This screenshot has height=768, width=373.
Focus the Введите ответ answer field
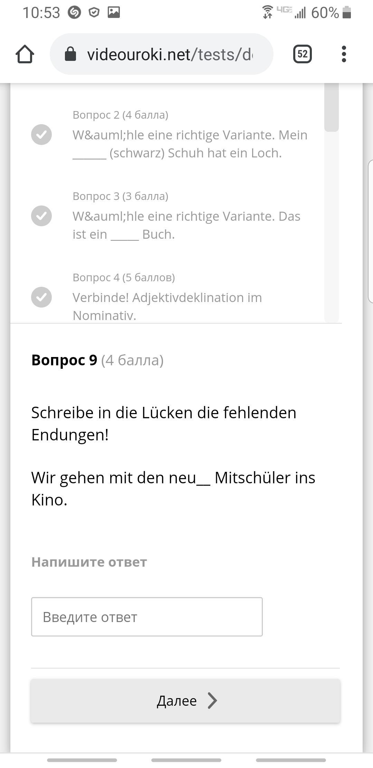click(147, 617)
